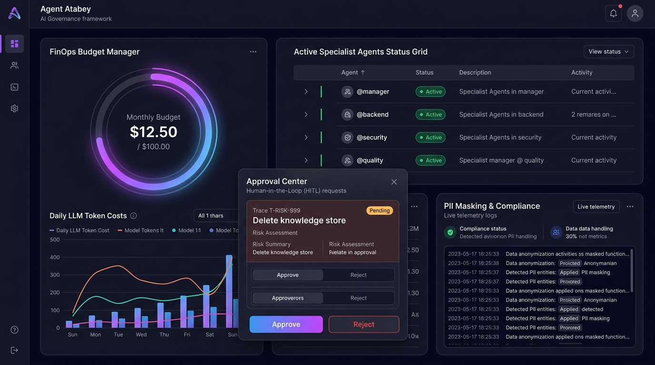This screenshot has width=655, height=365.
Task: Open the View status dropdown
Action: tap(609, 52)
